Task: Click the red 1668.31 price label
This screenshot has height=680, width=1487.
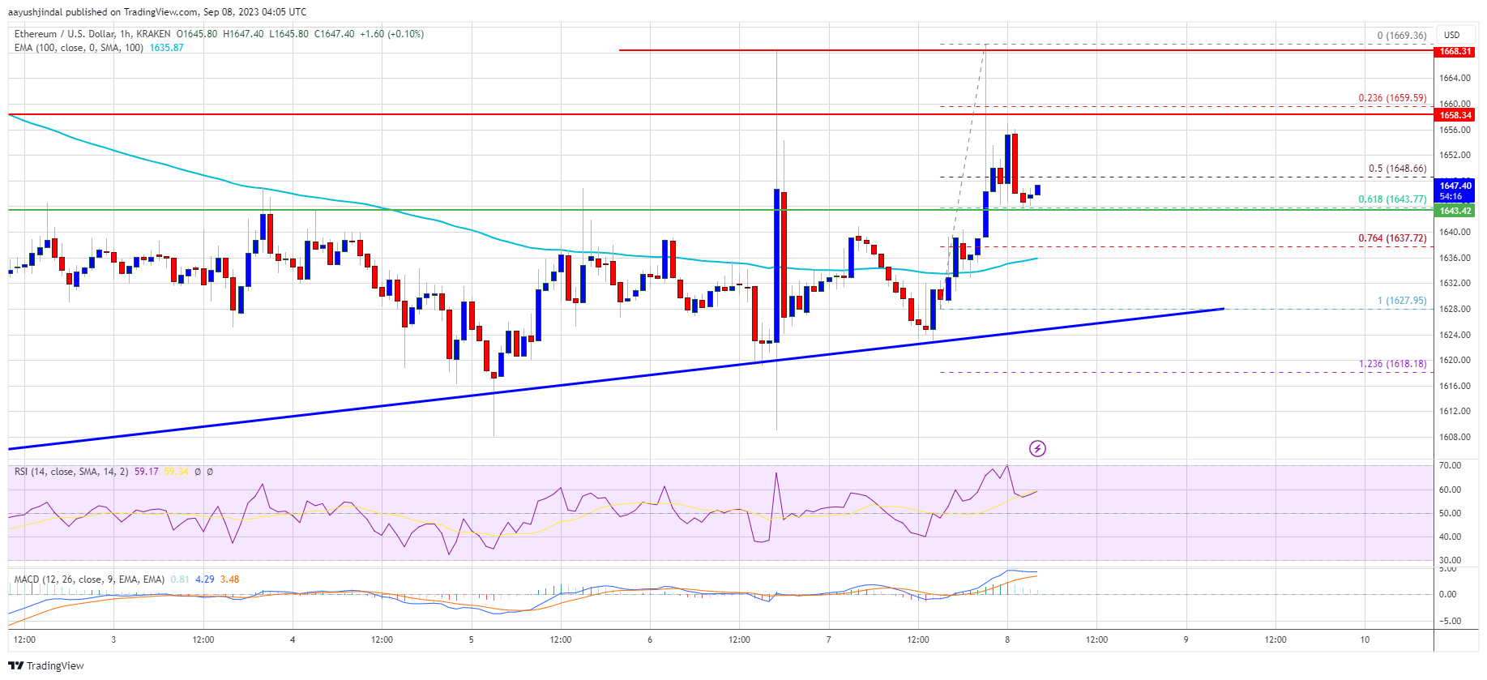Action: tap(1455, 51)
